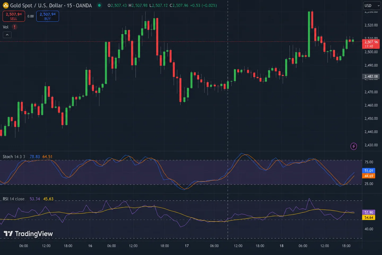Open the USD currency dropdown
Screen dimensions: 382x255
[372, 6]
